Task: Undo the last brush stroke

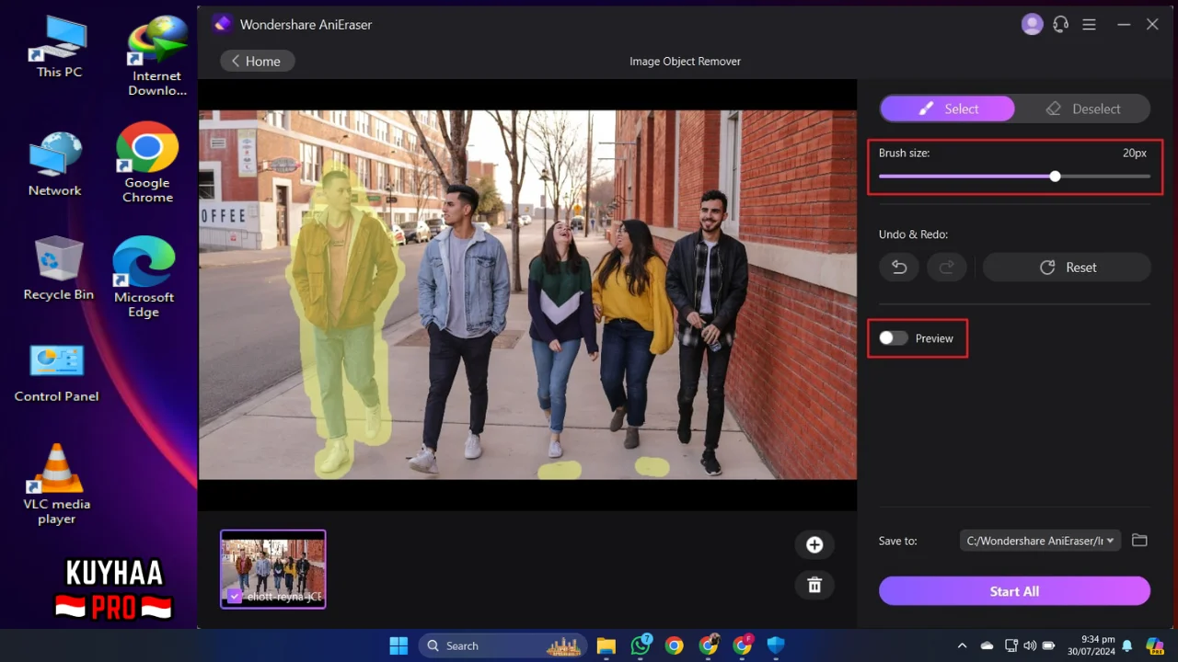Action: point(899,268)
